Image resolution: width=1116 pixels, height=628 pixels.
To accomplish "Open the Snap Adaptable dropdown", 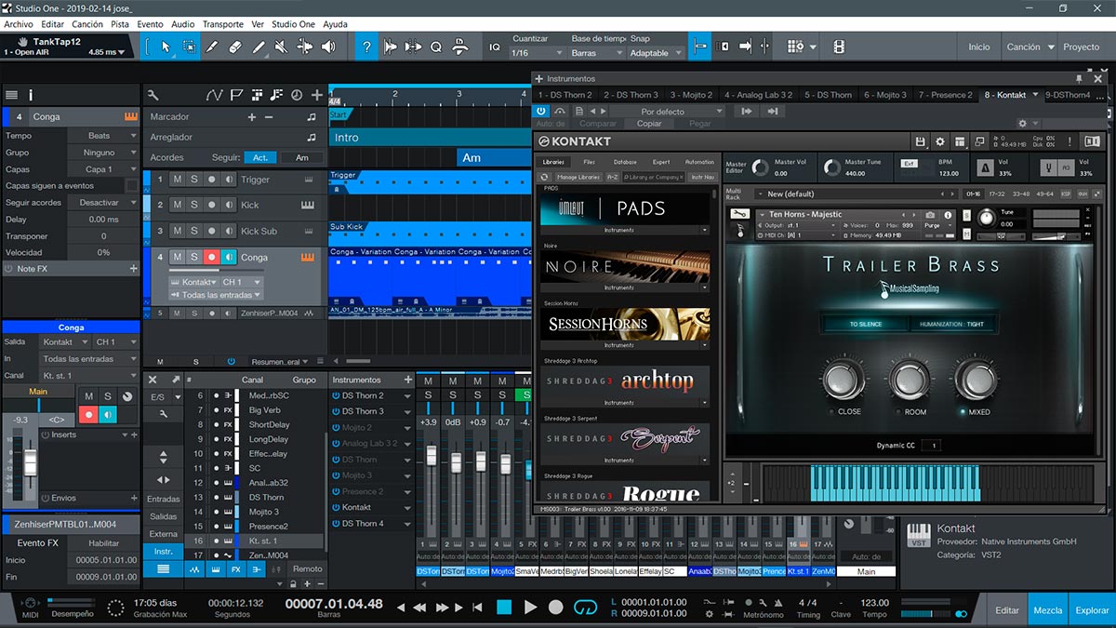I will [x=655, y=53].
